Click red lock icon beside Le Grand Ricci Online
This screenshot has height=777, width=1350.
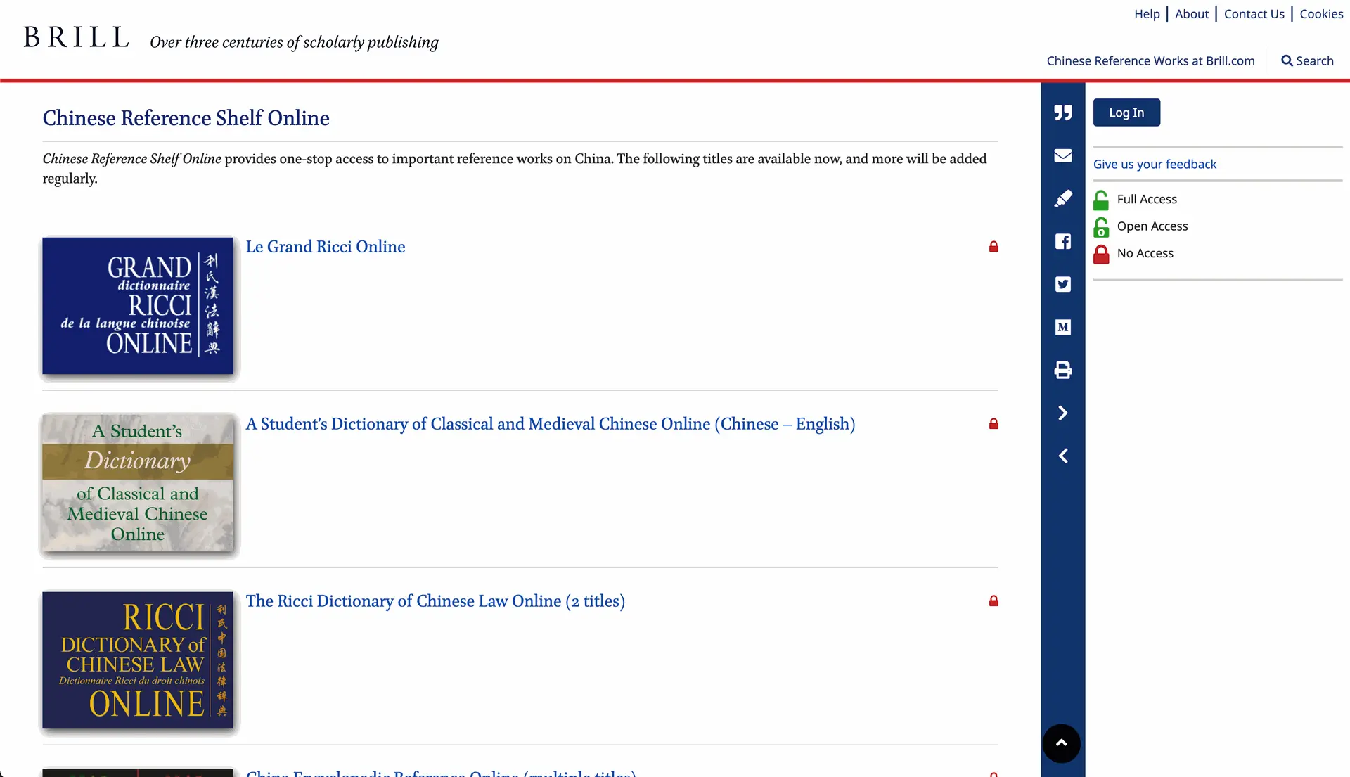click(994, 246)
